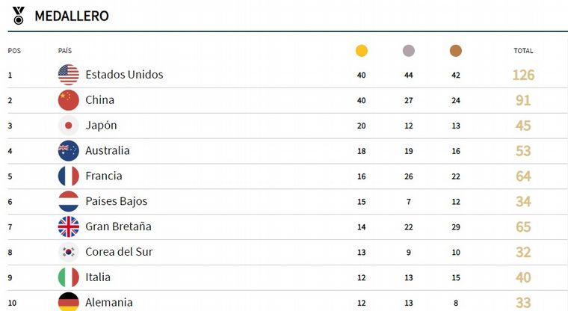Click the Japan flag icon

69,126
